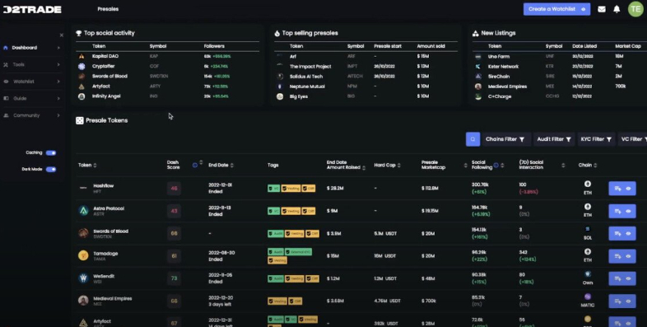Toggle the Dark Mode switch

51,170
